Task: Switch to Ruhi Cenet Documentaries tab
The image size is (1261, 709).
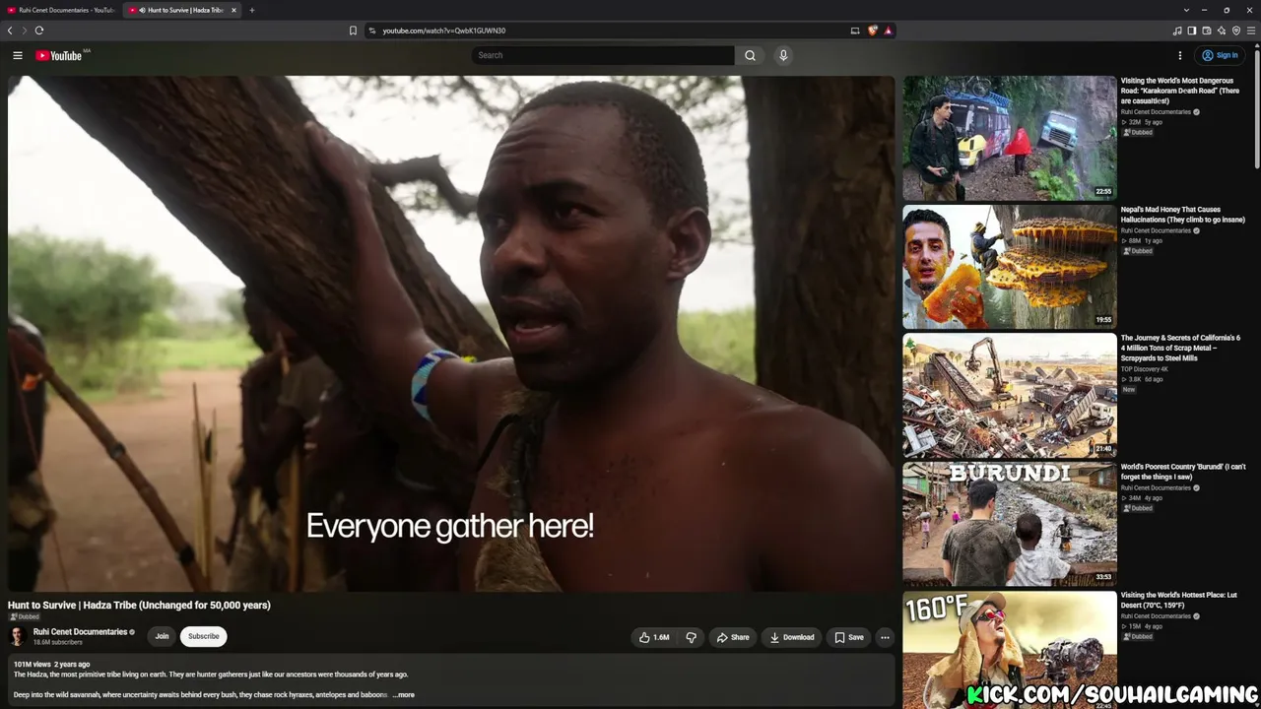Action: click(61, 10)
